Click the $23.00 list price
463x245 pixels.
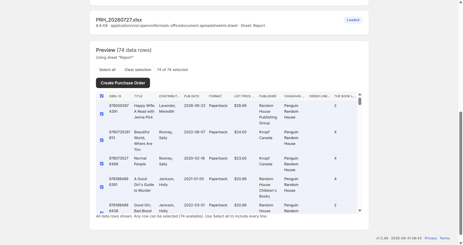(240, 158)
